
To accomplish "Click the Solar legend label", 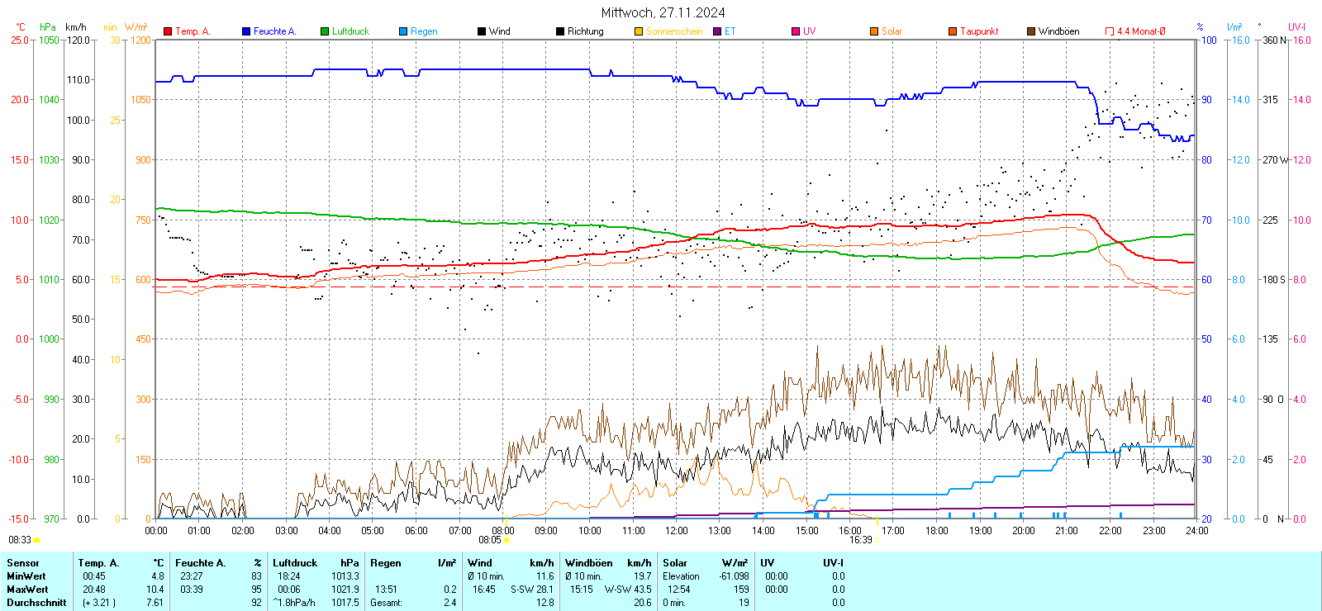I will [892, 31].
